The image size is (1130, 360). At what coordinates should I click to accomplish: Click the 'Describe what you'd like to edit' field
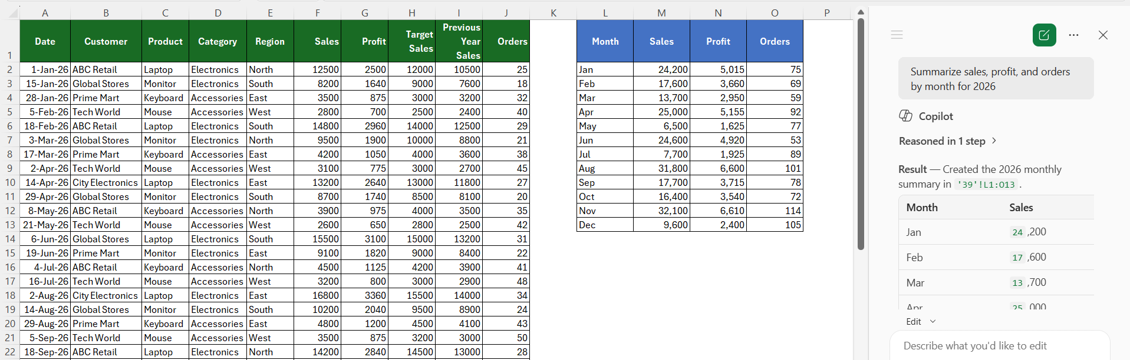pos(999,346)
